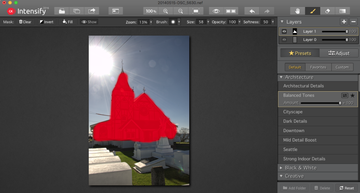360x193 pixels.
Task: Click the fit to screen icon
Action: [195, 11]
